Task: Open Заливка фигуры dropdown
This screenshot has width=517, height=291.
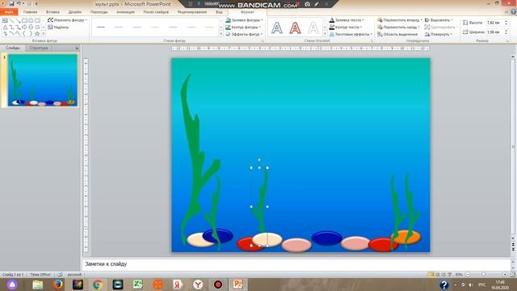Action: [244, 20]
